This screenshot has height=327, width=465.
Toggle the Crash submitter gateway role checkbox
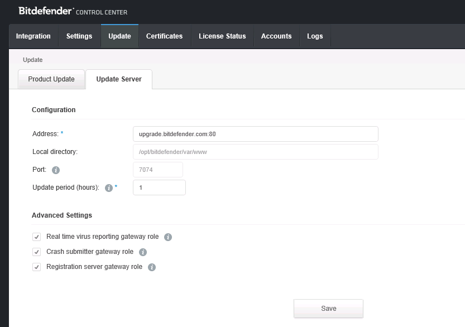(x=37, y=252)
